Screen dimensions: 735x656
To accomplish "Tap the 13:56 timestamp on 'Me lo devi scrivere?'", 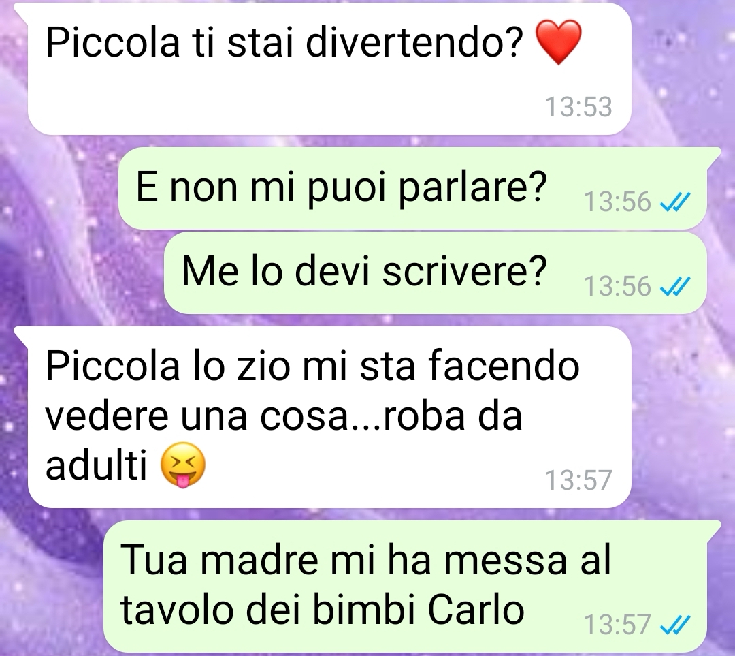I will tap(617, 286).
